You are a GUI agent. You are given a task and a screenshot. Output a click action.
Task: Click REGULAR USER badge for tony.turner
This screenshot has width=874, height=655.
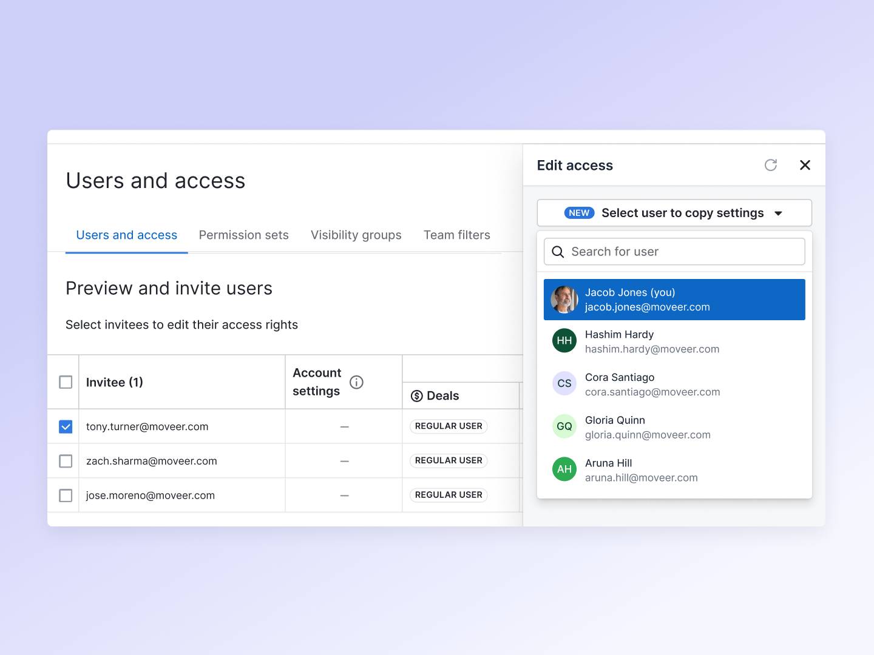[449, 426]
